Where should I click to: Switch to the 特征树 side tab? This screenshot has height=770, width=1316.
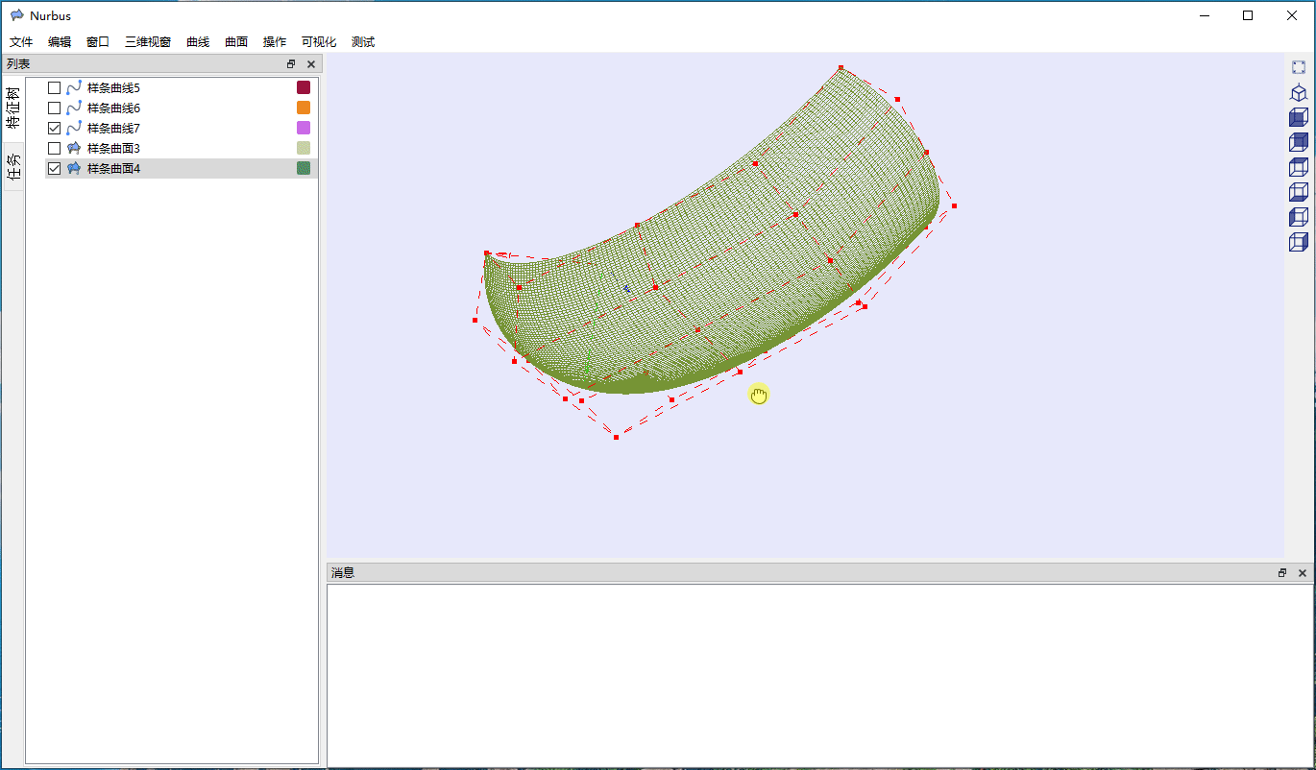coord(12,108)
